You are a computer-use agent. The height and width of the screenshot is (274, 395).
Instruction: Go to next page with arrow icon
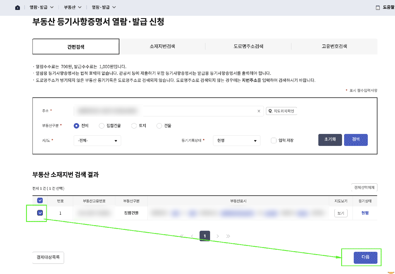point(218,236)
